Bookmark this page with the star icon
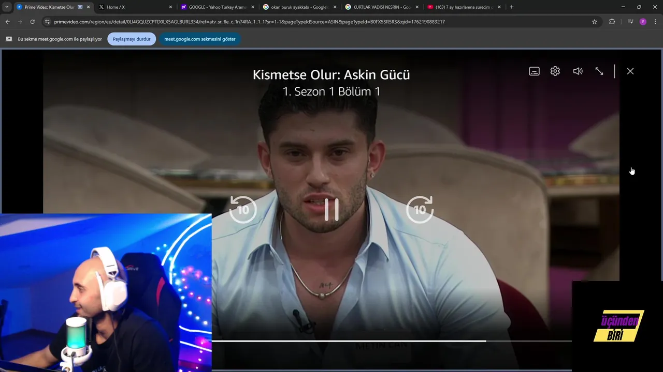Viewport: 663px width, 372px height. (x=595, y=22)
